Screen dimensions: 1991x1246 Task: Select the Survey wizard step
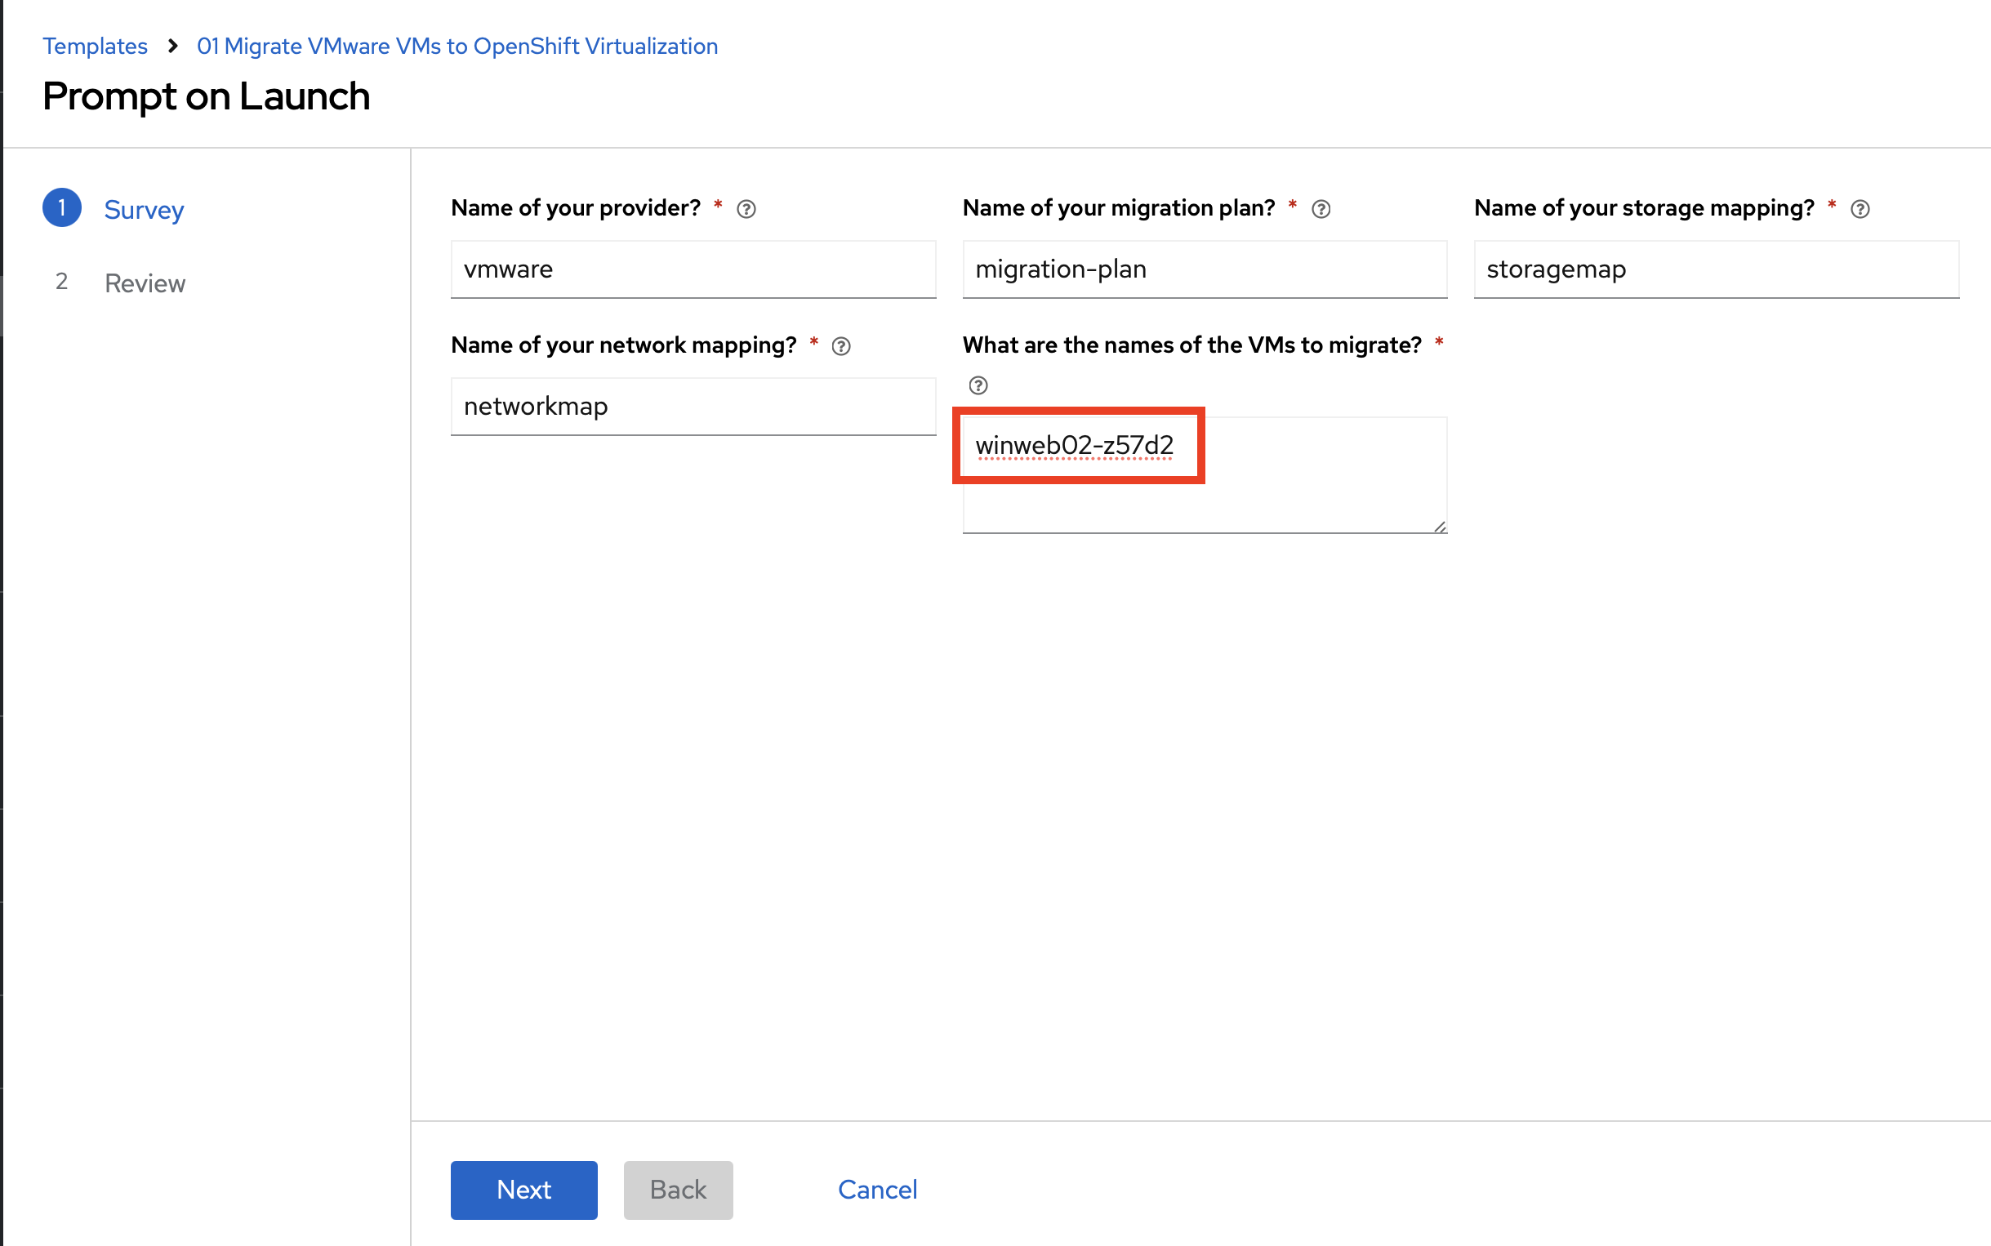(x=144, y=209)
